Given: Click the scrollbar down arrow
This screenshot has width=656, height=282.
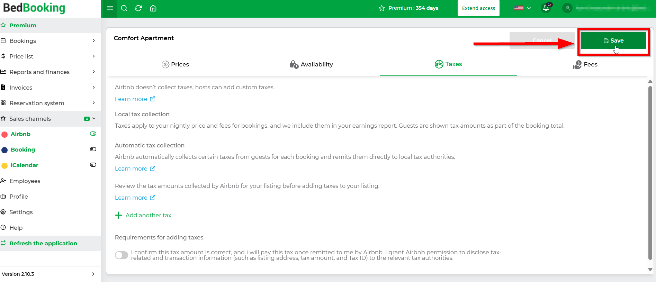Looking at the screenshot, I should [650, 270].
